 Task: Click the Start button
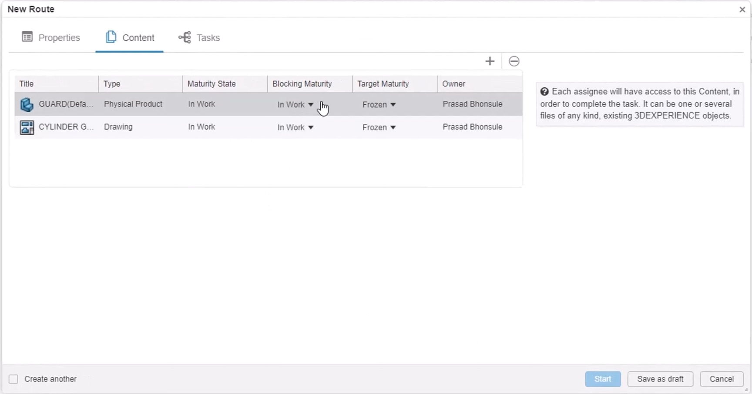pyautogui.click(x=602, y=379)
